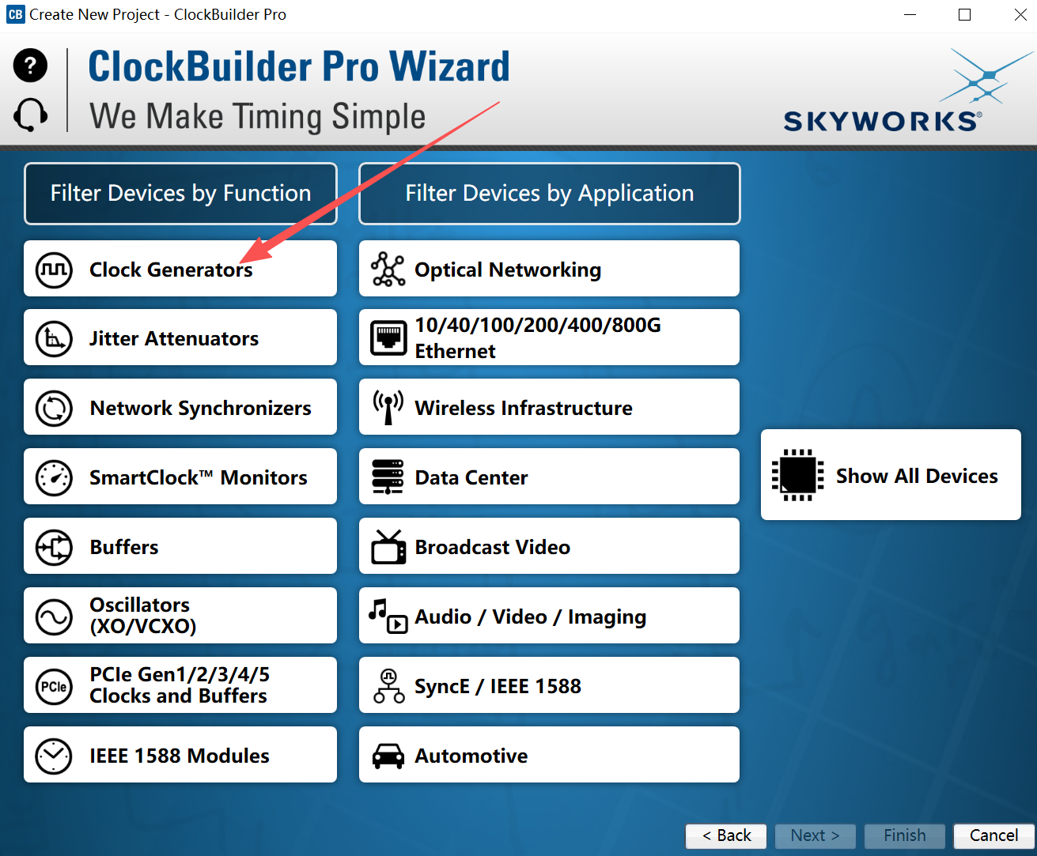Image resolution: width=1037 pixels, height=856 pixels.
Task: Open the CB app icon in the title bar
Action: [x=15, y=14]
